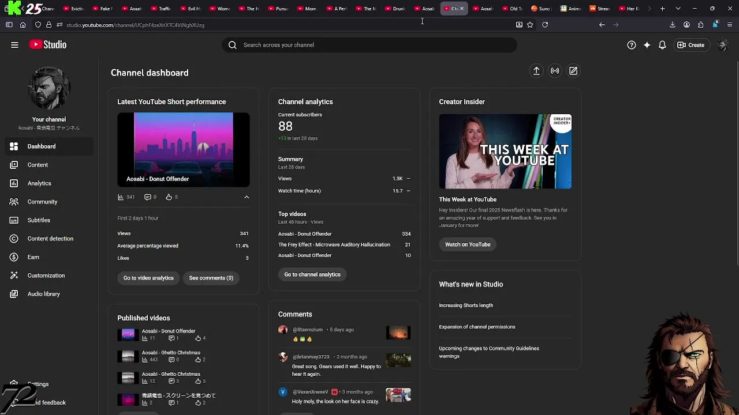Open a new browser tab with plus
The width and height of the screenshot is (739, 415).
pyautogui.click(x=663, y=9)
